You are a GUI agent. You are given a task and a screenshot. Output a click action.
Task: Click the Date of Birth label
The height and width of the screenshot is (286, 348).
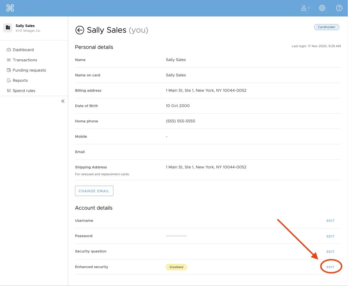click(x=86, y=106)
